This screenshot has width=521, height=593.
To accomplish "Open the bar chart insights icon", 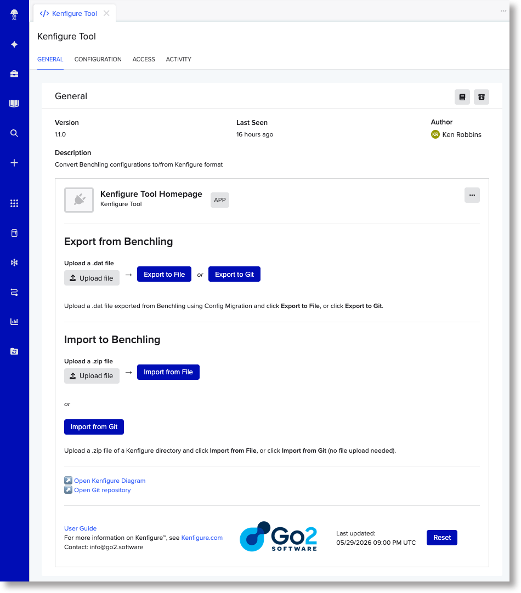I will [14, 322].
